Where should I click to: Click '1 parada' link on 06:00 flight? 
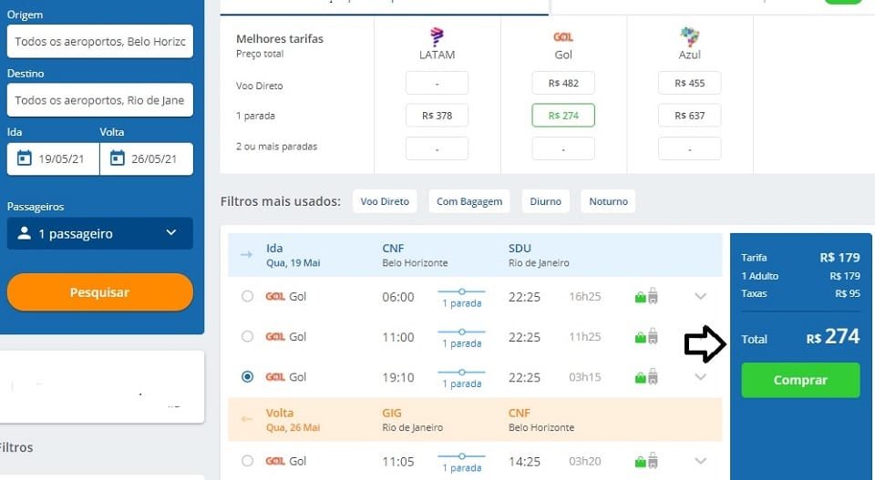[x=461, y=303]
